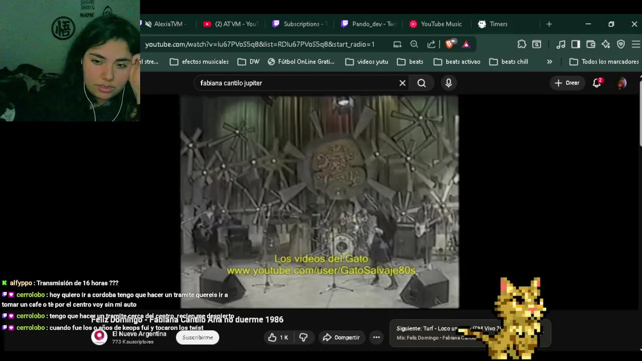642x361 pixels.
Task: Toggle the browser sidebar panel
Action: (576, 44)
